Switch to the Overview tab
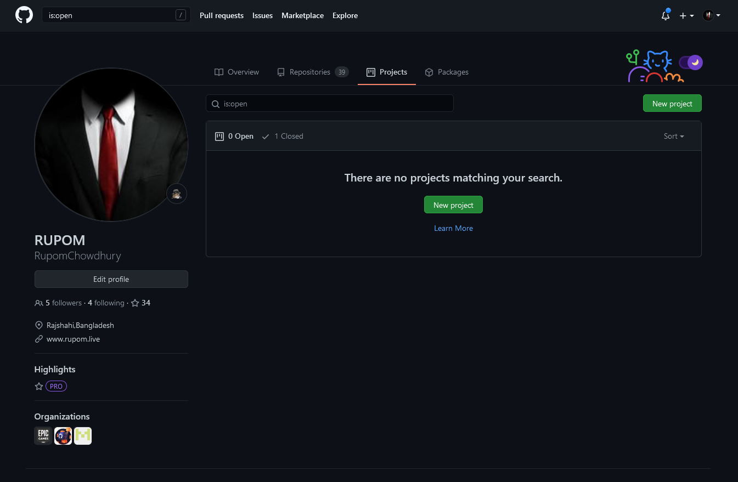The height and width of the screenshot is (482, 738). (x=236, y=72)
